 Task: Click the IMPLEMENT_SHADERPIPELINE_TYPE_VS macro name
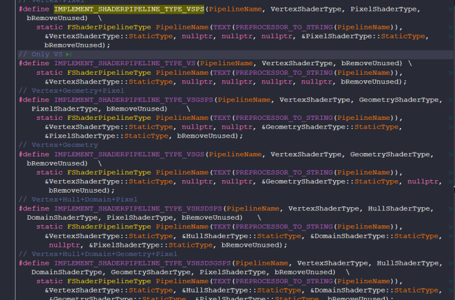pos(125,63)
